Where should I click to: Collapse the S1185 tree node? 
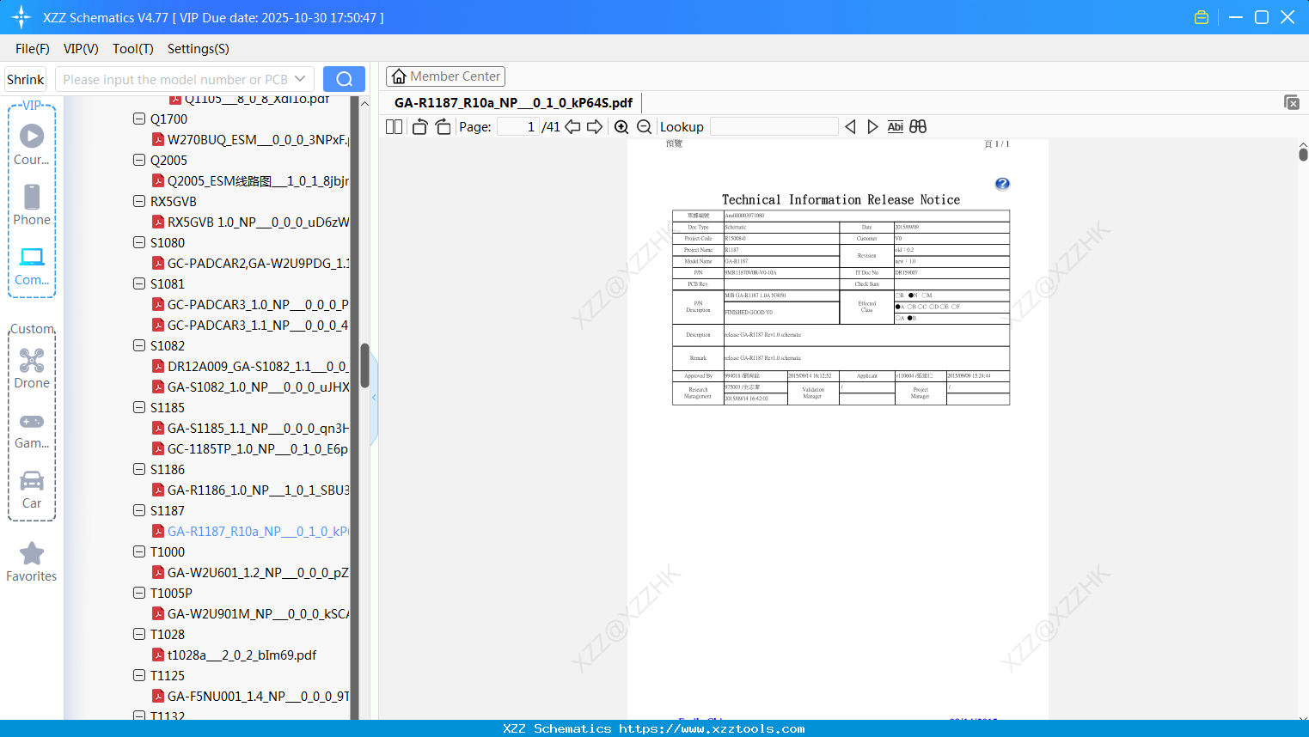(139, 407)
